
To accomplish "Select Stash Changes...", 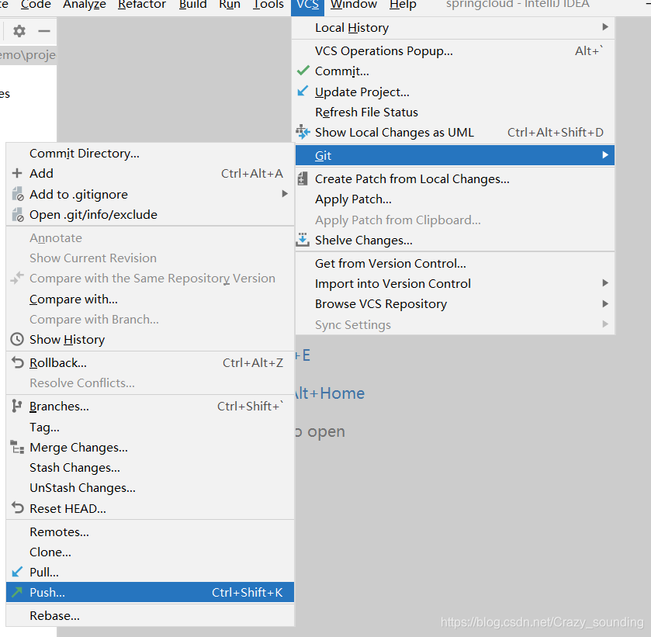I will 150,468.
